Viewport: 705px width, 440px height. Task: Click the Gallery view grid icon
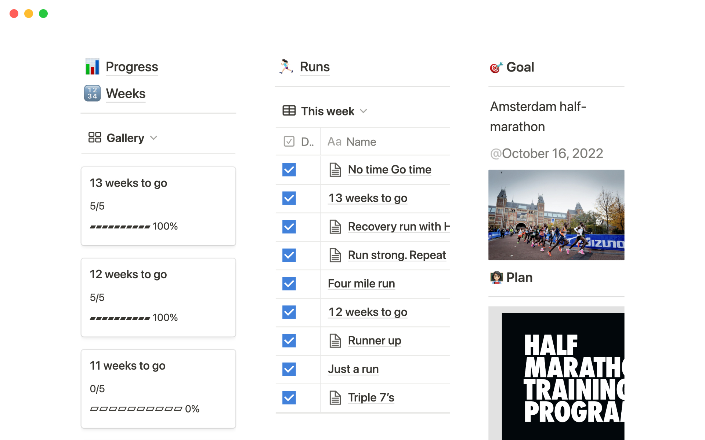click(x=95, y=138)
